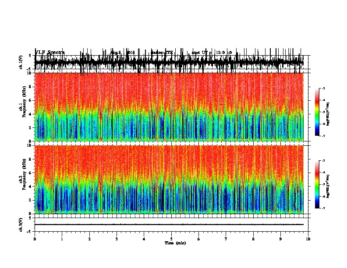Screen dimensions: 347x268
Task: Click time axis tick label "2"
Action: [89, 239]
